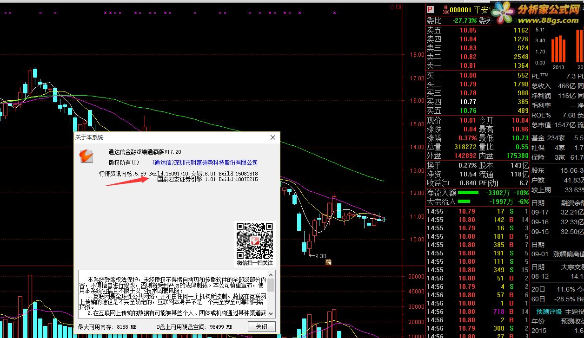Viewport: 584px width, 338px height.
Task: Select the 14:55 tick with volume 385
Action: (x=478, y=245)
